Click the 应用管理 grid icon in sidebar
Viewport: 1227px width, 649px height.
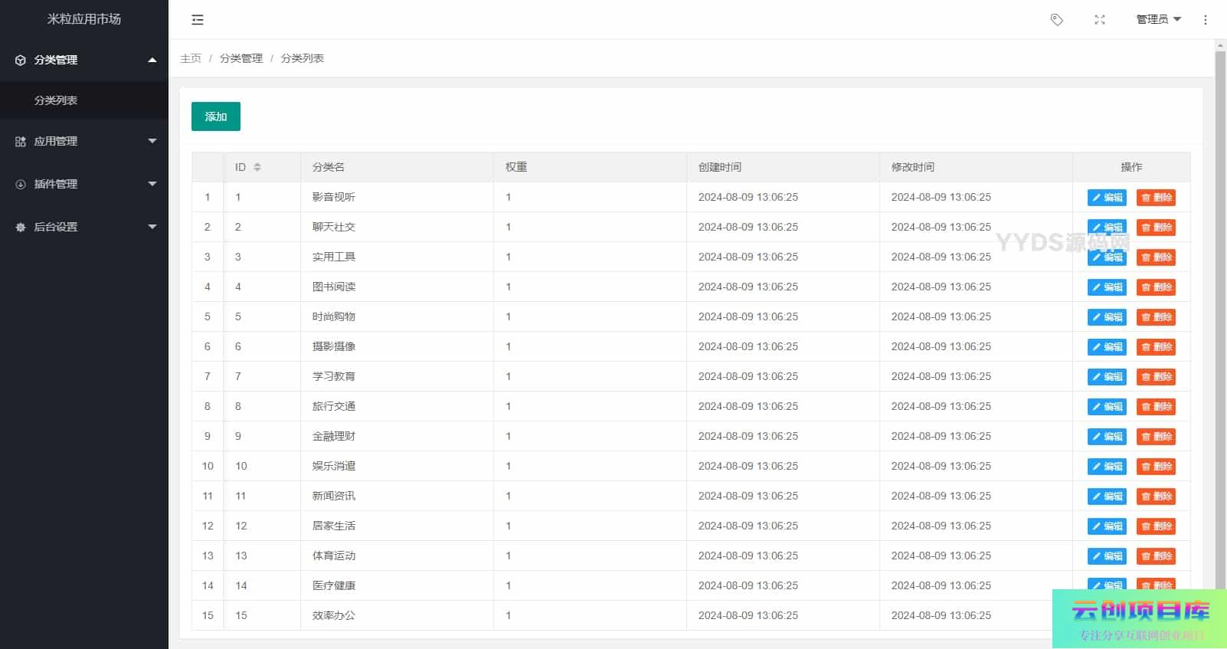point(21,142)
